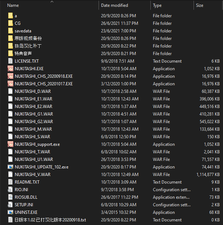
Task: Select the UNINST.EXE uninstaller icon
Action: (x=10, y=212)
